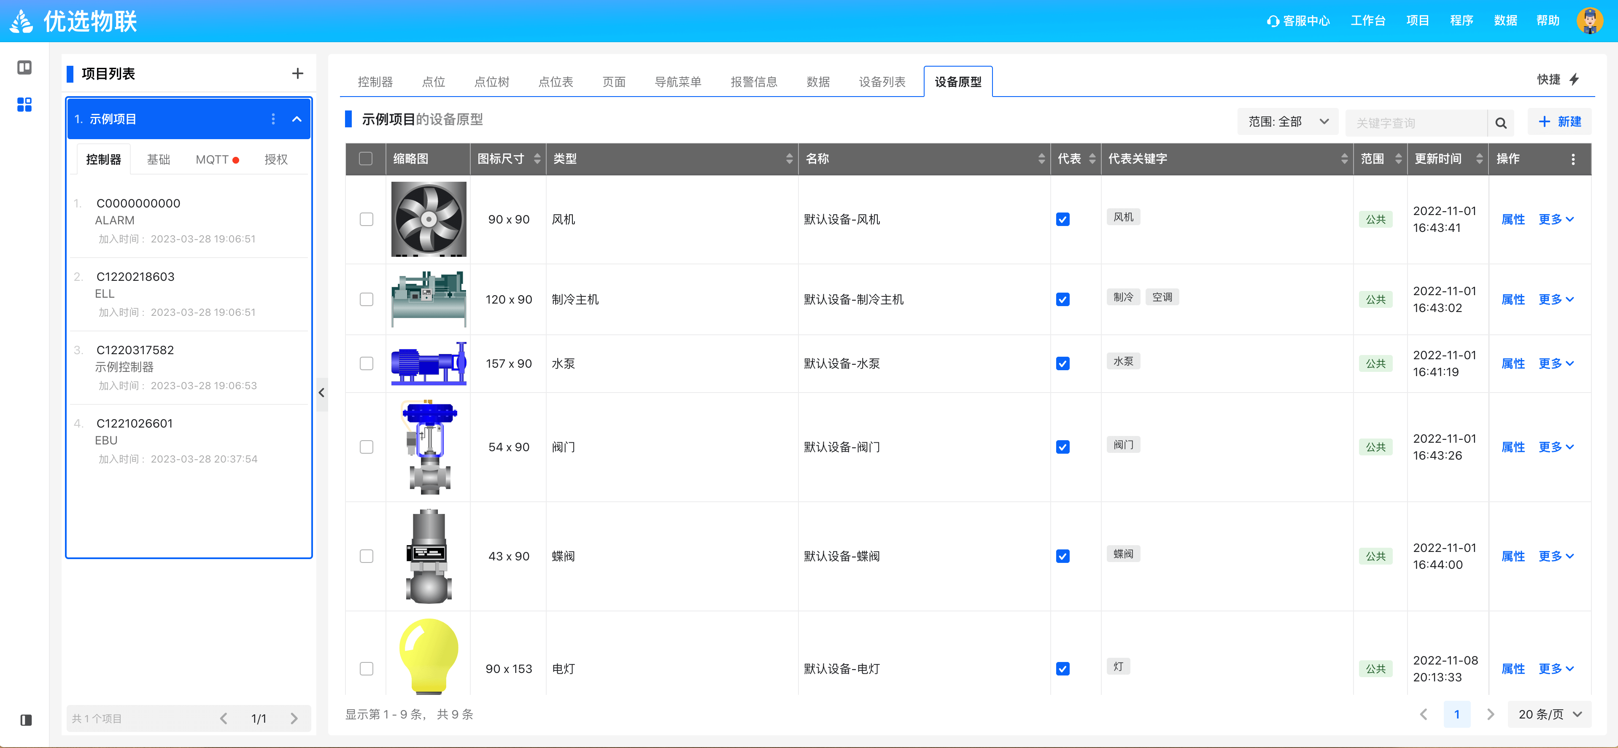Select controller C1220218603 ELL
The width and height of the screenshot is (1618, 748).
point(189,294)
